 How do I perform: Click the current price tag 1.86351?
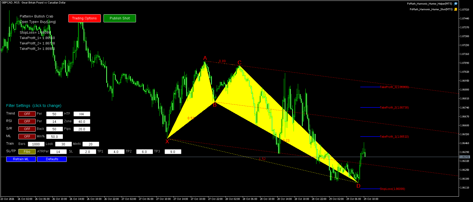(x=465, y=157)
